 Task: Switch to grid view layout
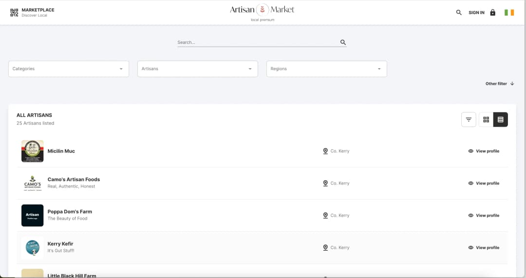pos(486,120)
